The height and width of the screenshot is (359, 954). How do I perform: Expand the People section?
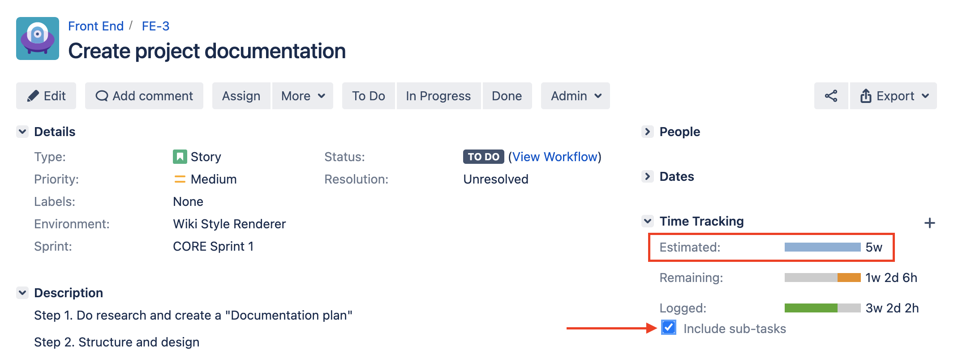(647, 132)
